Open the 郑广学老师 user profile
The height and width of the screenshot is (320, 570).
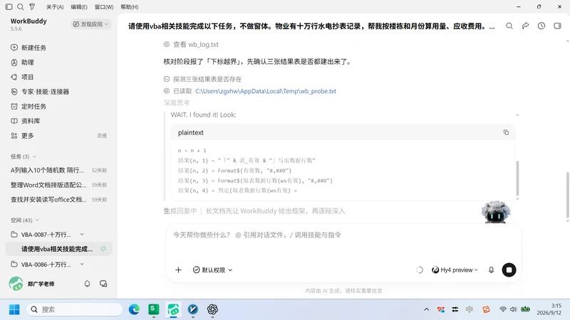32,284
